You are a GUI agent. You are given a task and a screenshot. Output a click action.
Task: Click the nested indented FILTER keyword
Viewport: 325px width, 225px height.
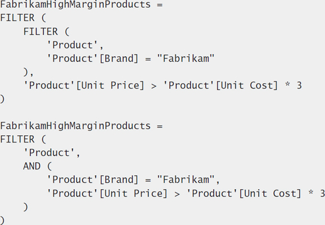coord(40,31)
